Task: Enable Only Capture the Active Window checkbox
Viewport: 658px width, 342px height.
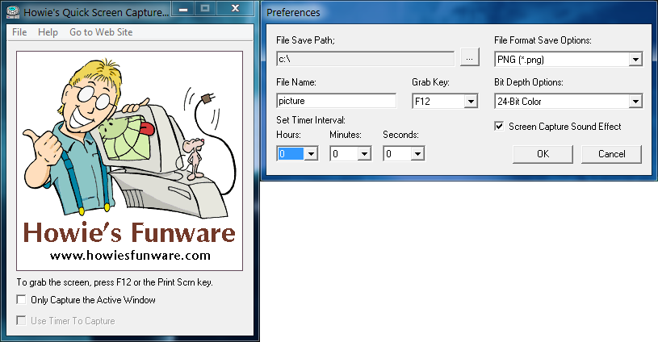Action: pos(21,299)
